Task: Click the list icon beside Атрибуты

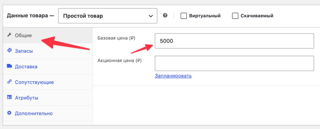Action: 9,97
